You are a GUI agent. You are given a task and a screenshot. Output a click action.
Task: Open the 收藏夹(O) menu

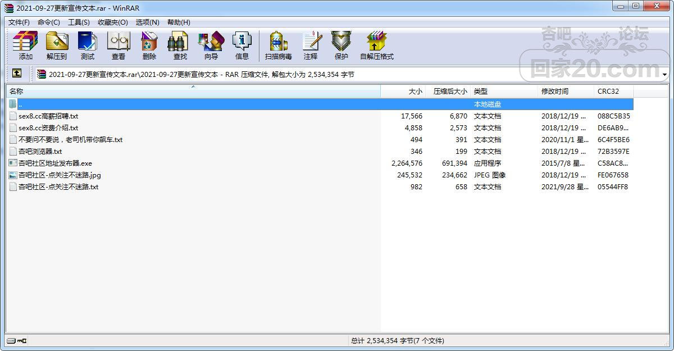pyautogui.click(x=112, y=22)
